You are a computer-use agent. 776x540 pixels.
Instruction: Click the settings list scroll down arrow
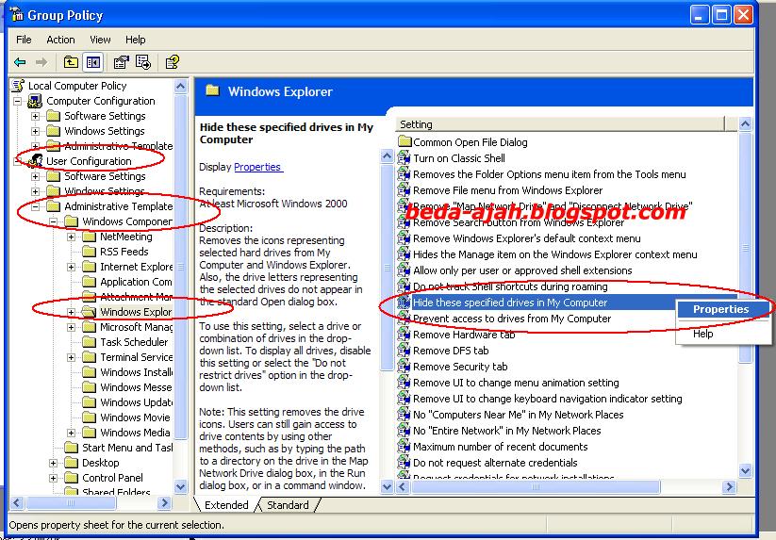click(745, 471)
